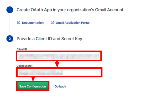
Task: Select the Provide a Client ID and Secret Key heading
Action: tap(49, 39)
